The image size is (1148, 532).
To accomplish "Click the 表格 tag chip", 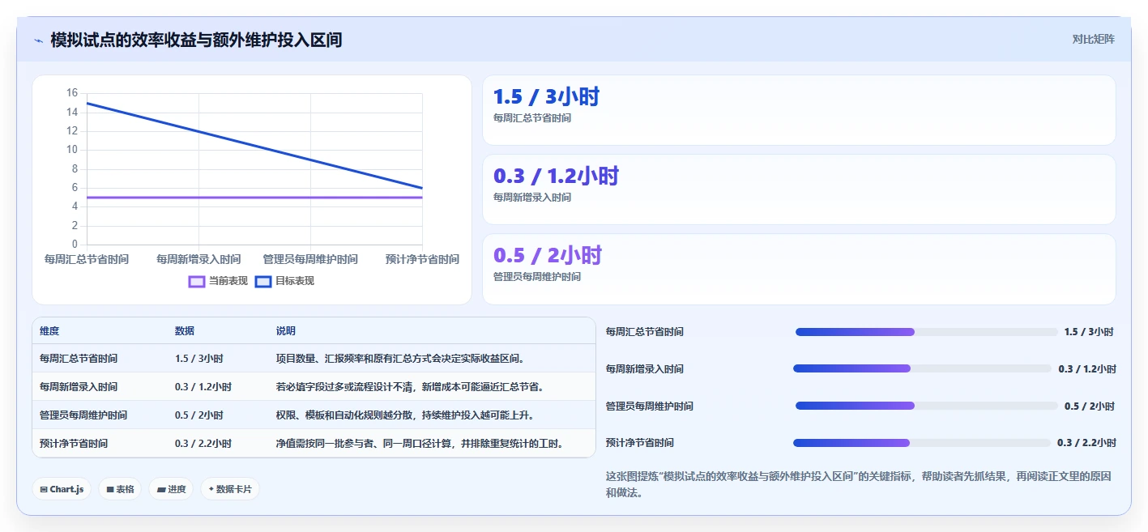I will (120, 489).
